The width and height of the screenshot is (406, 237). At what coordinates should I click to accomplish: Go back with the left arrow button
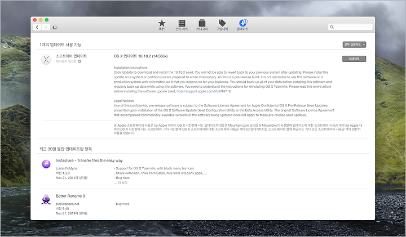click(x=37, y=27)
